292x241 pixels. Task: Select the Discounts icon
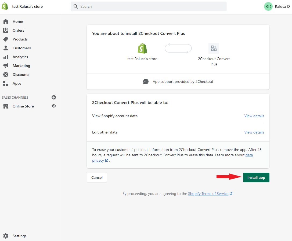tap(6, 74)
